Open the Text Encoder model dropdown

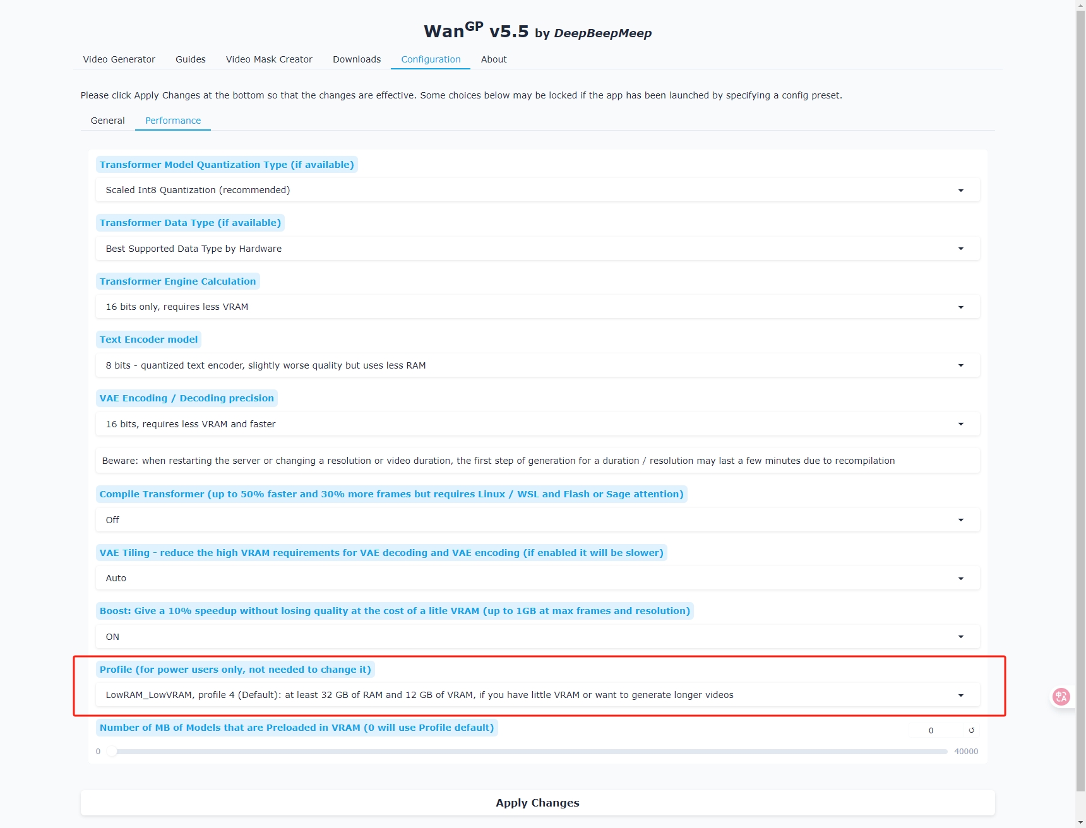tap(537, 365)
